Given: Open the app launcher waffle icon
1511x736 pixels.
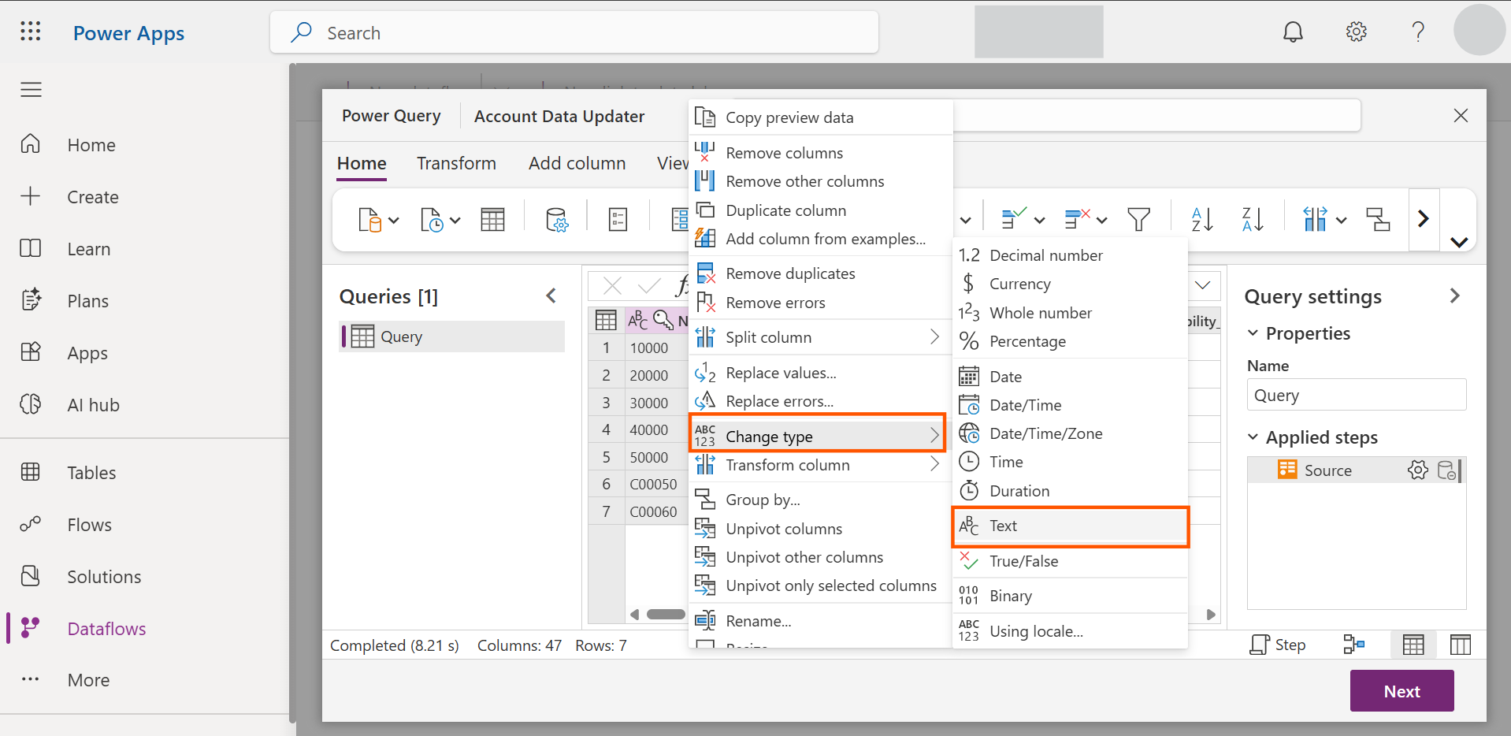Looking at the screenshot, I should tap(31, 32).
